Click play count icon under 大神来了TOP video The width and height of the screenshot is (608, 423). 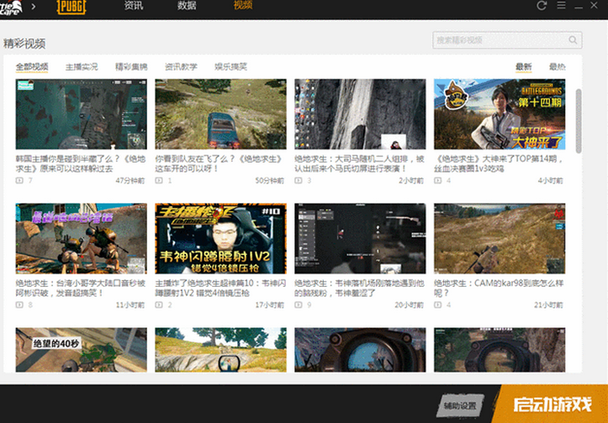coord(438,180)
